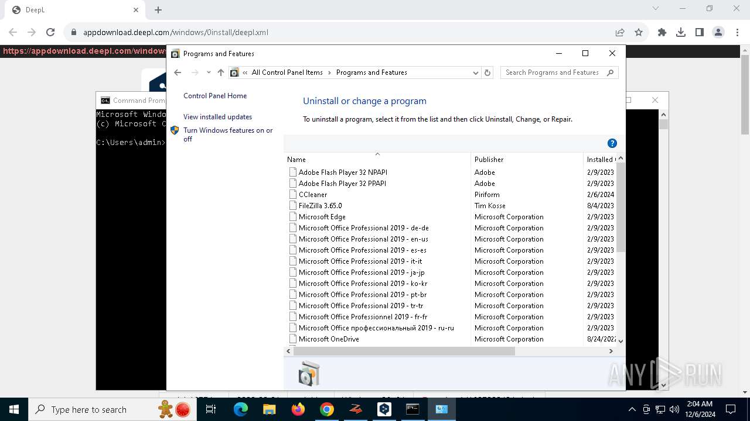Open Control Panel Home link
Viewport: 750px width, 421px height.
(x=215, y=96)
